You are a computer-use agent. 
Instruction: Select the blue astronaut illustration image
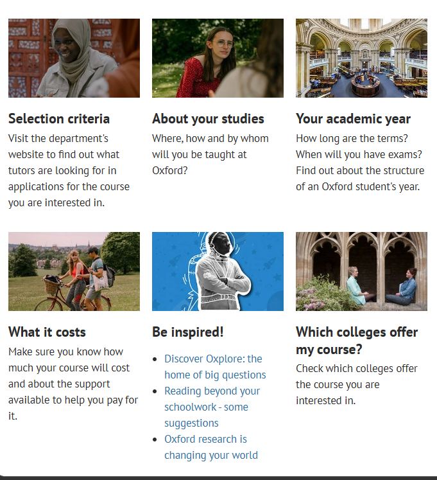(x=218, y=271)
